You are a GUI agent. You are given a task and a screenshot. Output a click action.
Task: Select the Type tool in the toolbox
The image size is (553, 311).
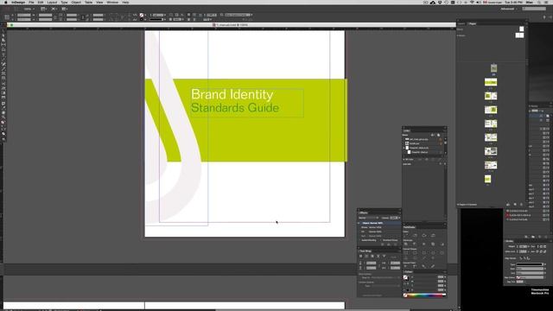click(x=3, y=54)
